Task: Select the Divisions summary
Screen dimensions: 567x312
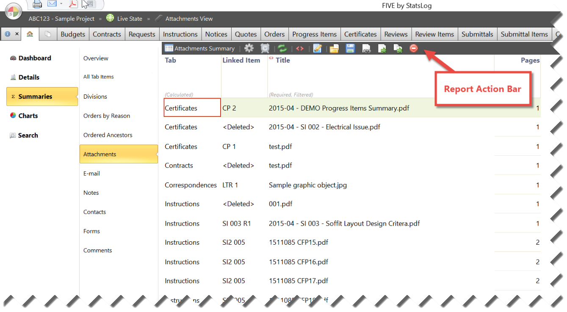Action: 95,97
